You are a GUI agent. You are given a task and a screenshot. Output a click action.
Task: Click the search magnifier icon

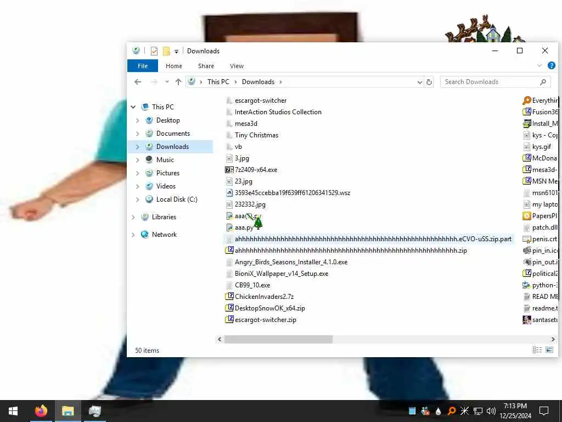pyautogui.click(x=543, y=82)
